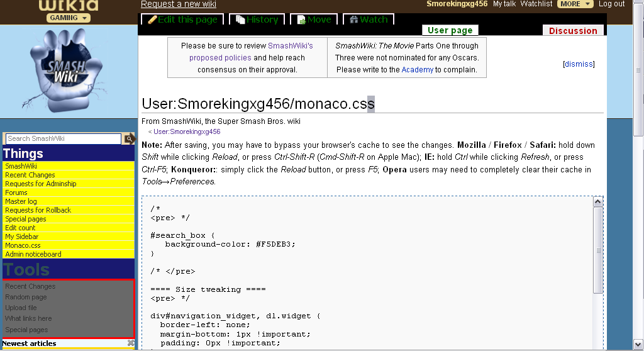644x351 pixels.
Task: Focus the Search SmashWiki input field
Action: pyautogui.click(x=64, y=139)
